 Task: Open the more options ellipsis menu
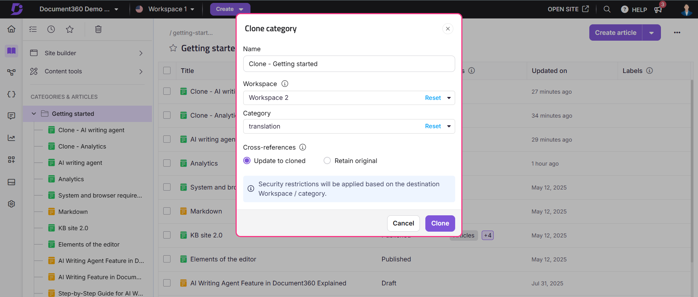pos(677,33)
